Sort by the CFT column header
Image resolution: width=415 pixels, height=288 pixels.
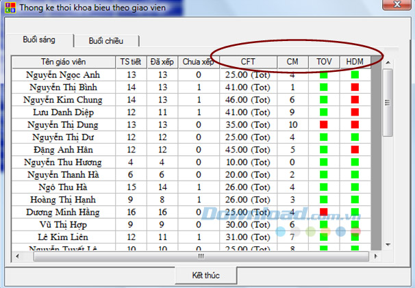click(x=248, y=62)
